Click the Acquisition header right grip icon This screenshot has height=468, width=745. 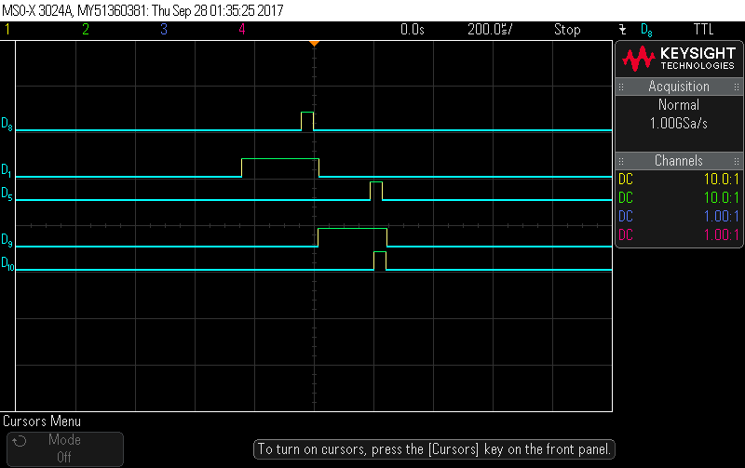(x=737, y=87)
